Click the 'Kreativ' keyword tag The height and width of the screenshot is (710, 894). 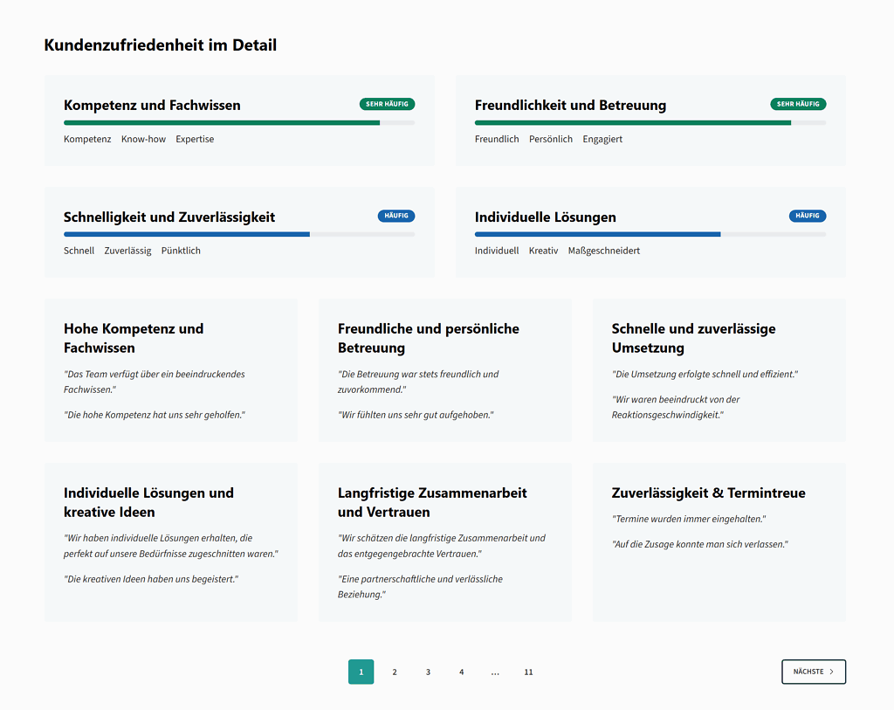(543, 251)
